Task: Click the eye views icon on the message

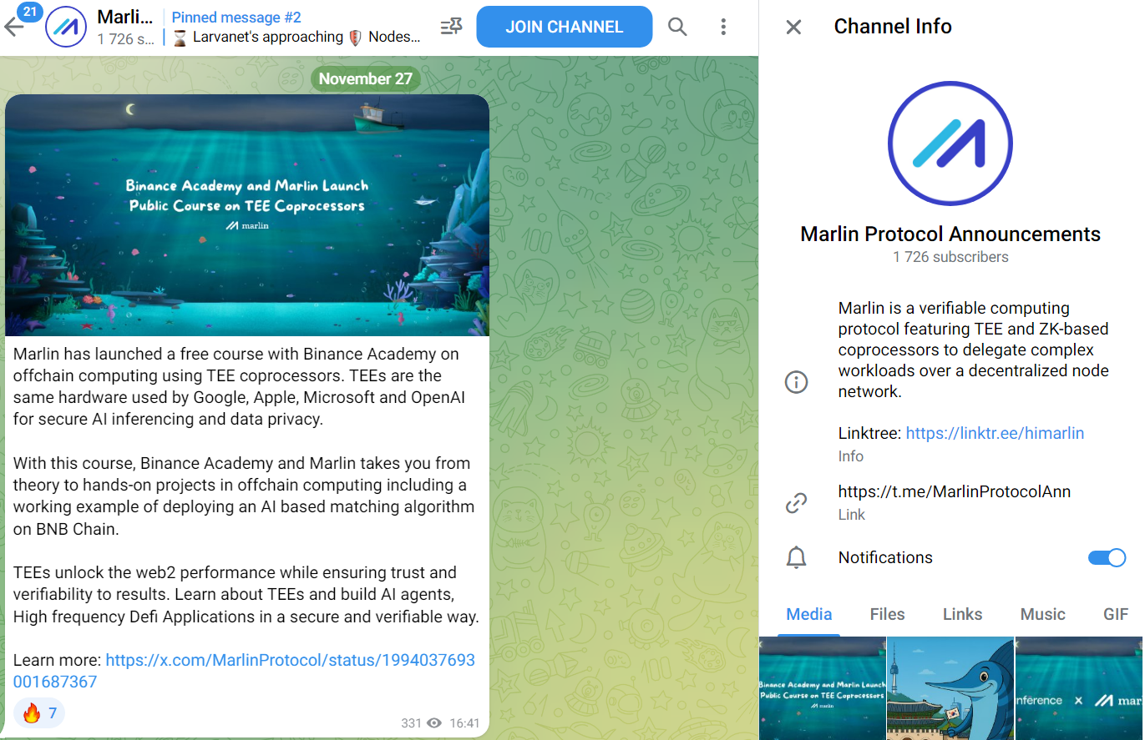Action: coord(434,723)
